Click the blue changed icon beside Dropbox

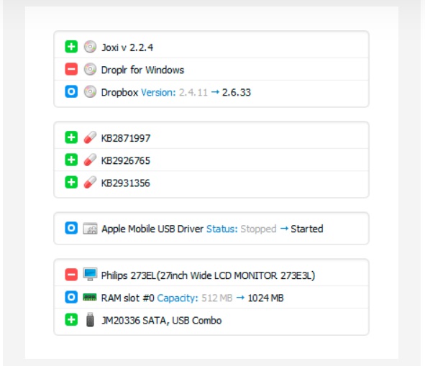pyautogui.click(x=71, y=92)
